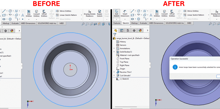
Task: Open MBD tab in BEFORE window
Action: click(x=62, y=23)
